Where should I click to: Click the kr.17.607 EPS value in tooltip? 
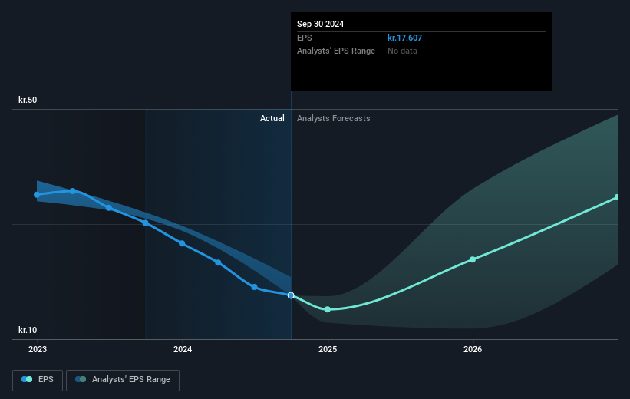pyautogui.click(x=404, y=38)
